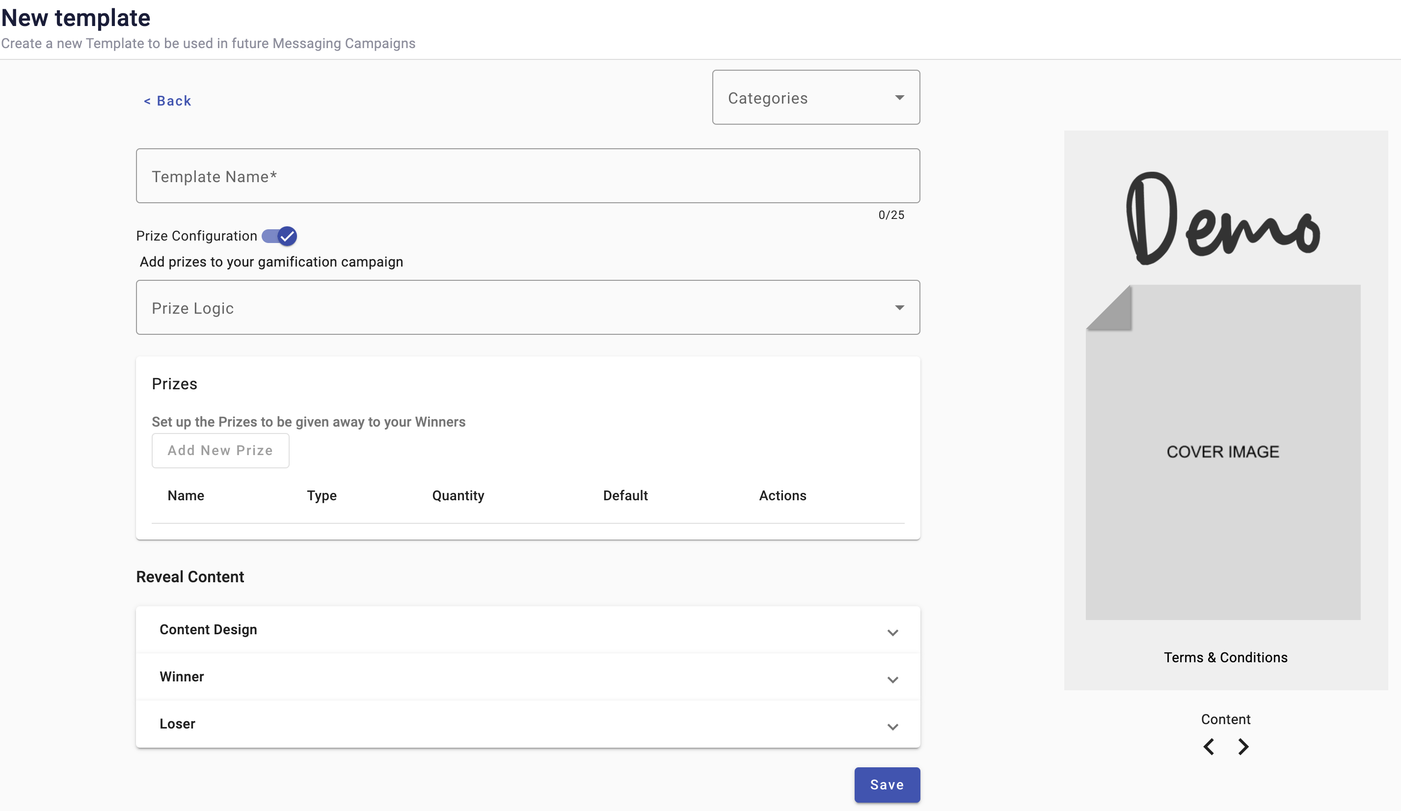The image size is (1401, 811).
Task: Open the Prize Logic dropdown
Action: tap(528, 307)
